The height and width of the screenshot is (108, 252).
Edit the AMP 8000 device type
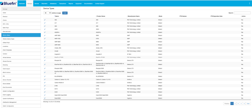[x=45, y=42]
